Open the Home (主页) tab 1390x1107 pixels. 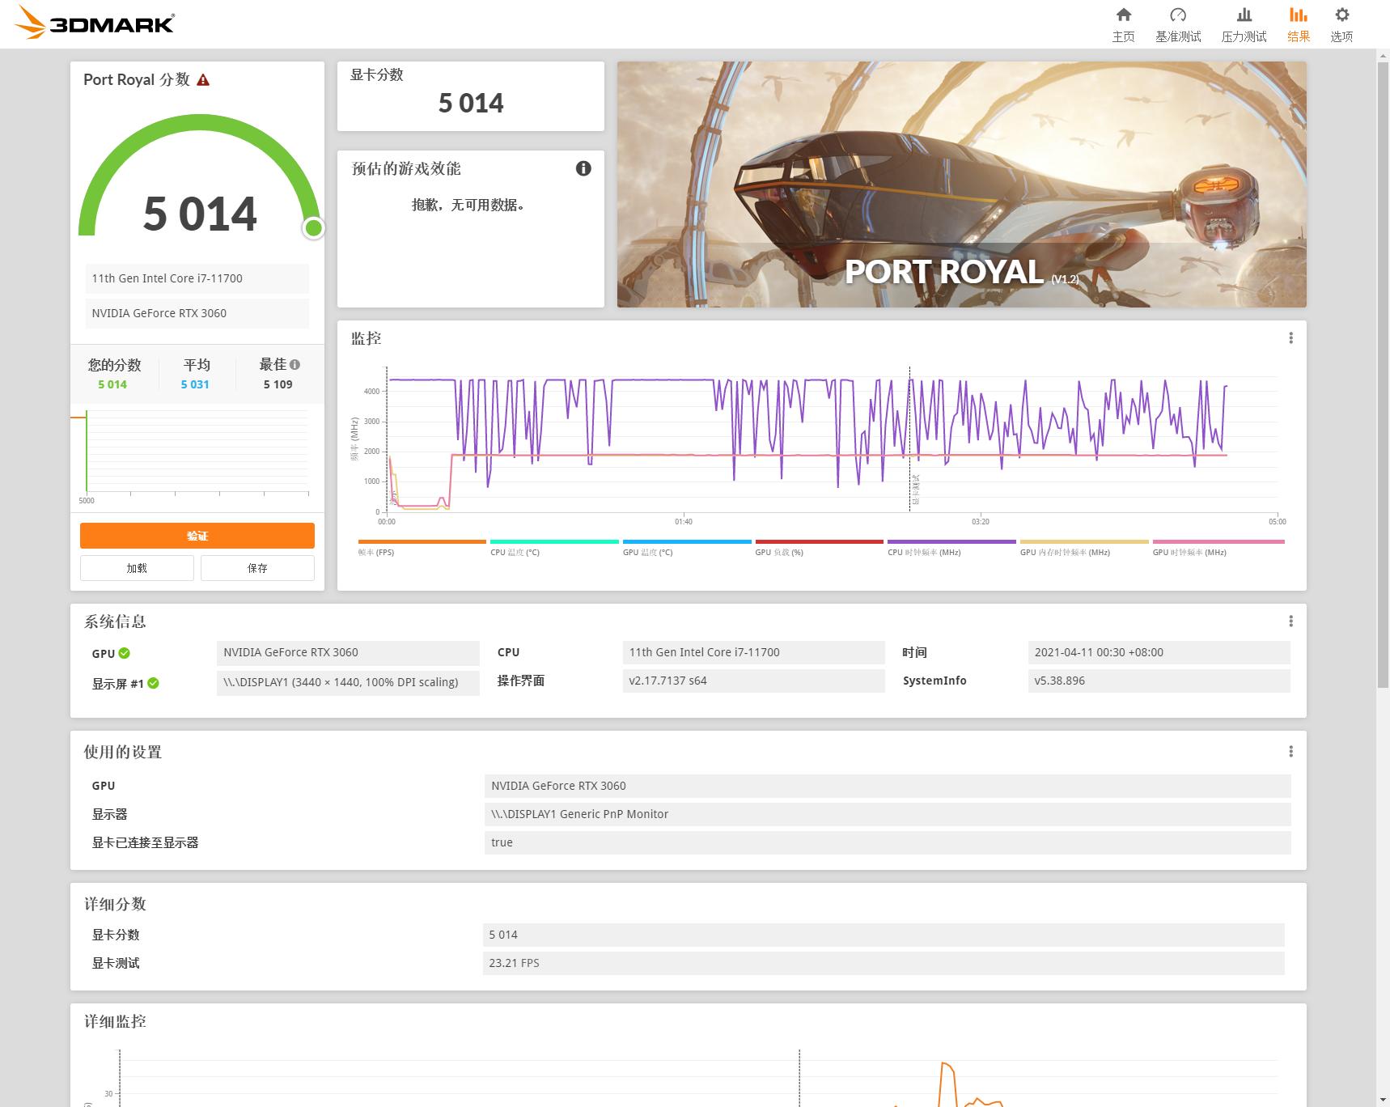pos(1123,24)
